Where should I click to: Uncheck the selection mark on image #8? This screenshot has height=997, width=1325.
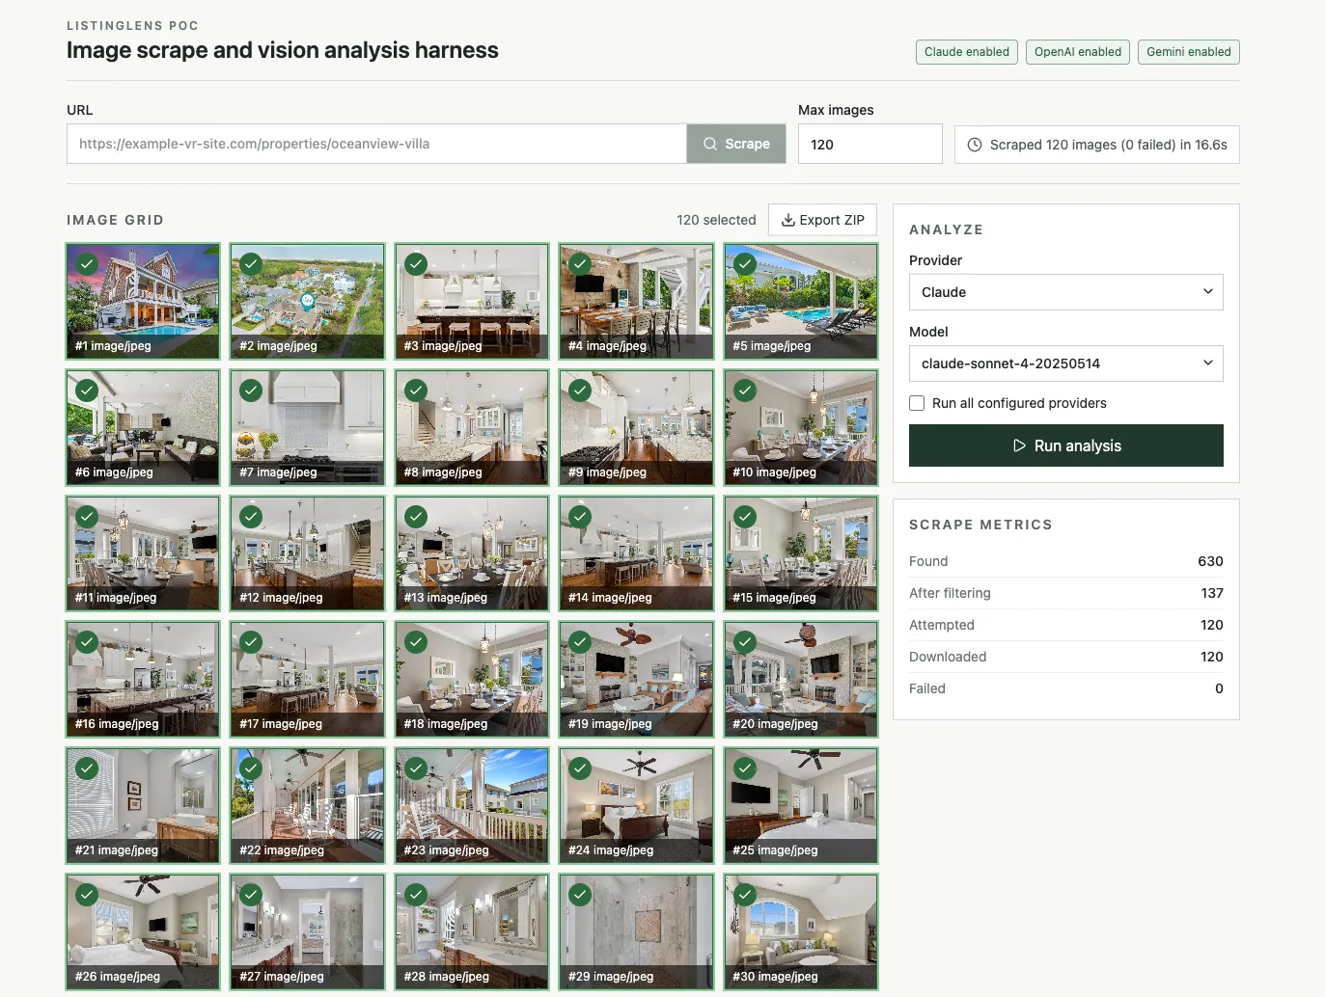(416, 390)
